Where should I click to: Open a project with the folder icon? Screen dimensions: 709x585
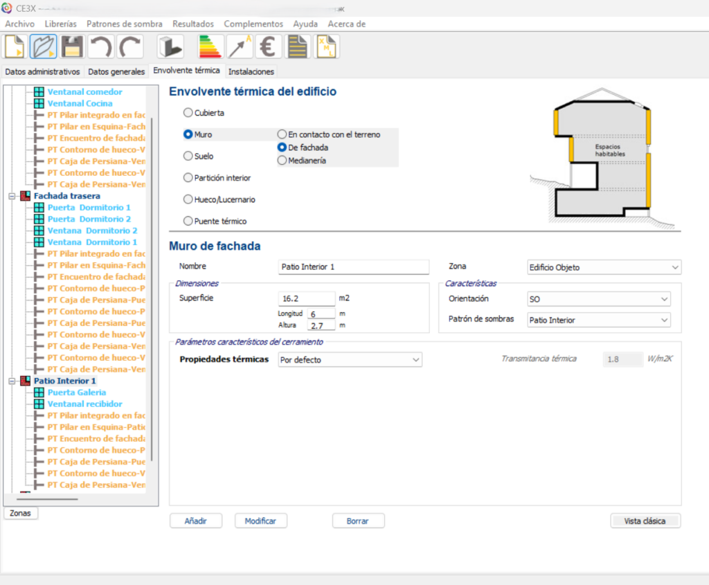[x=43, y=46]
